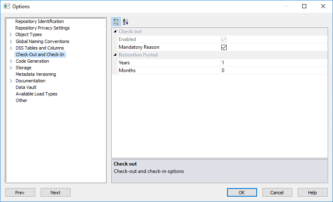333x202 pixels.
Task: Select Repository Privacy Settings item
Action: tap(42, 28)
